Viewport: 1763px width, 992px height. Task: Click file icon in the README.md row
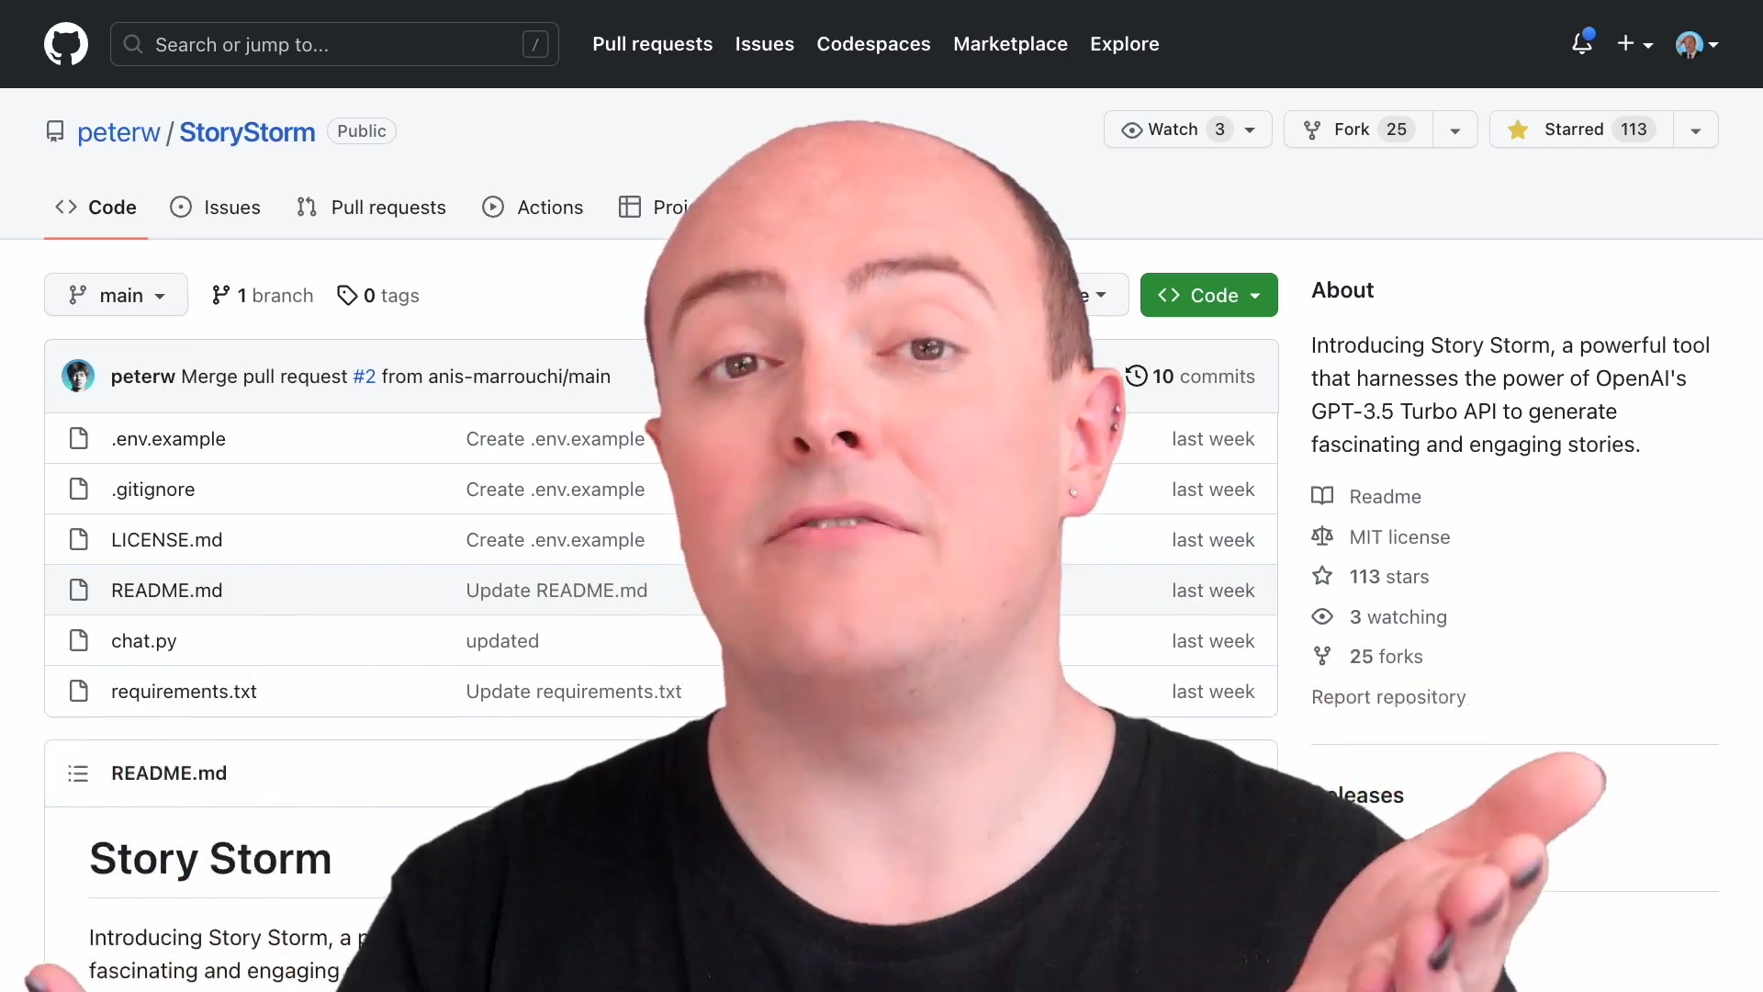point(79,590)
